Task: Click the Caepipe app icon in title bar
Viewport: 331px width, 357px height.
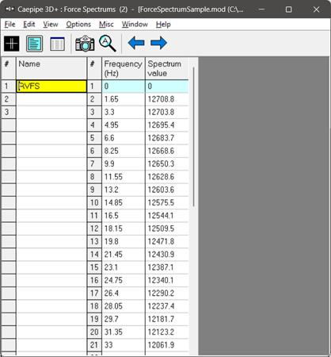Action: tap(10, 10)
